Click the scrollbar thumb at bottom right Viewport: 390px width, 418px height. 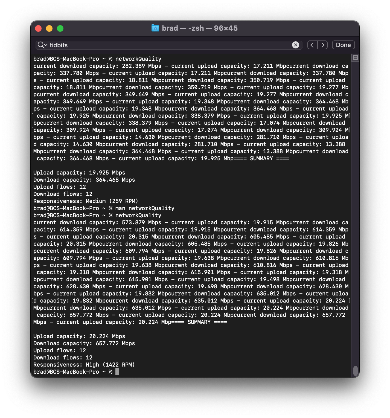click(x=355, y=371)
